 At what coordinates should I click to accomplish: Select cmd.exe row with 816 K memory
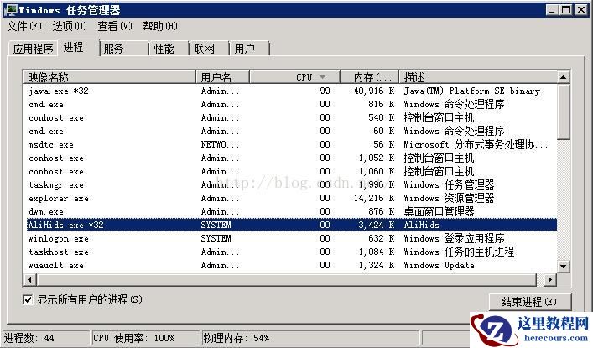[x=292, y=104]
